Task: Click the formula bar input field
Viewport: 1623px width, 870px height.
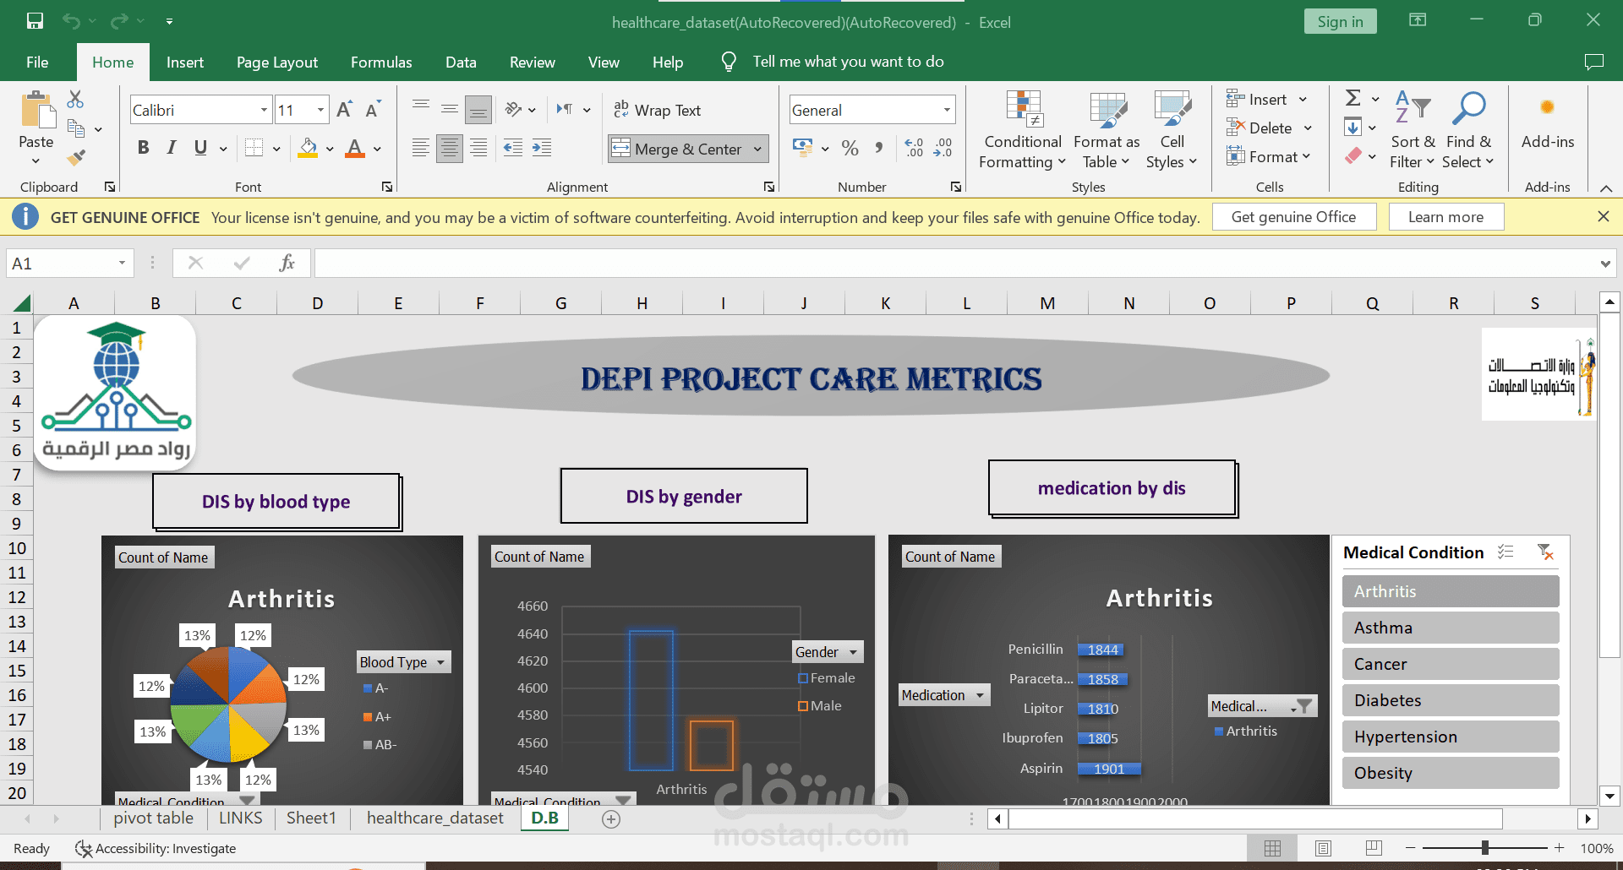Action: [955, 264]
